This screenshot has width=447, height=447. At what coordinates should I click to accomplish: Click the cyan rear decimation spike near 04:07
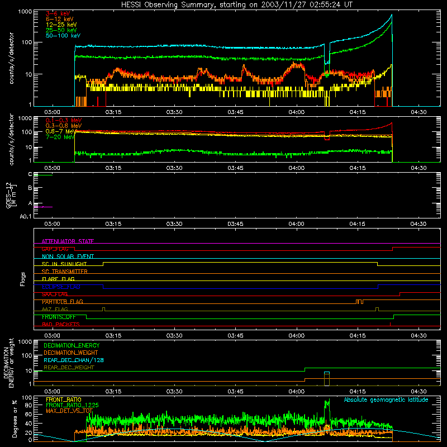pos(327,373)
